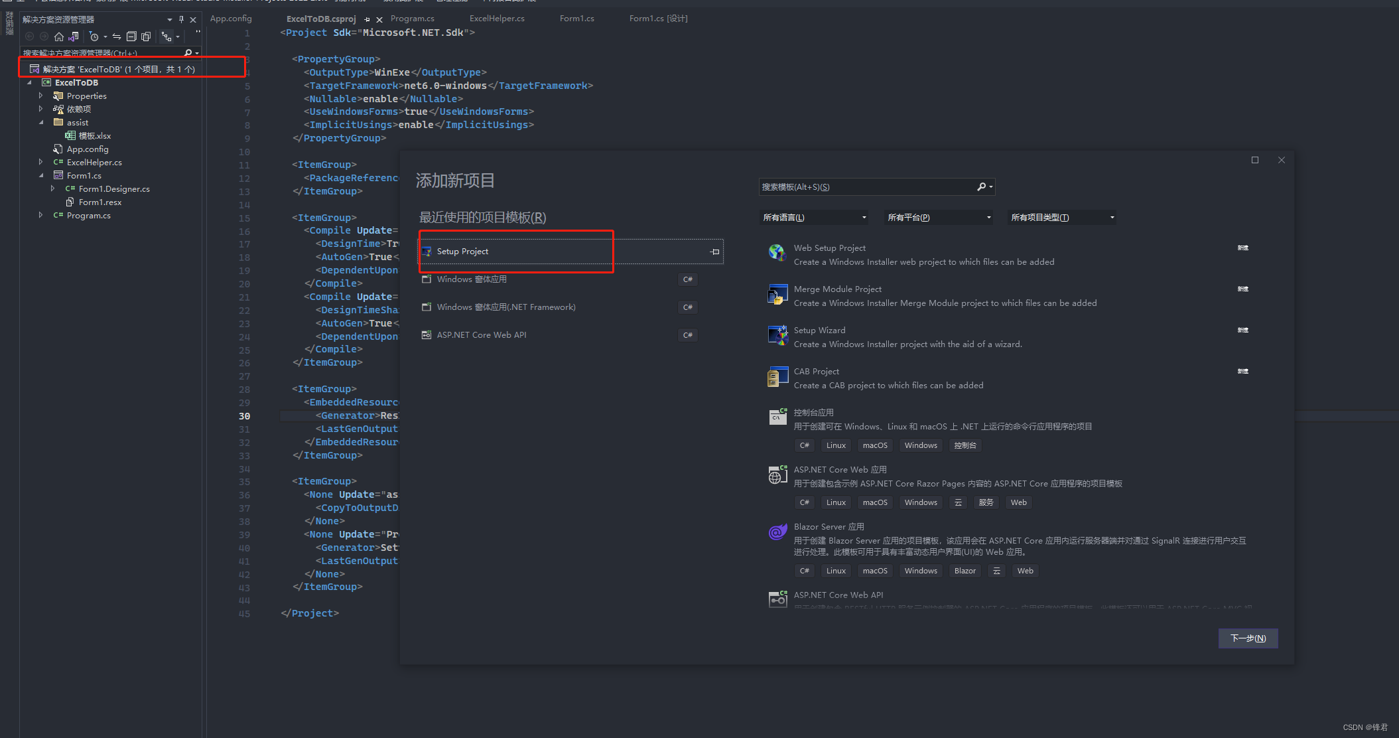Click the 下一步(N) next button
The width and height of the screenshot is (1399, 738).
point(1248,638)
